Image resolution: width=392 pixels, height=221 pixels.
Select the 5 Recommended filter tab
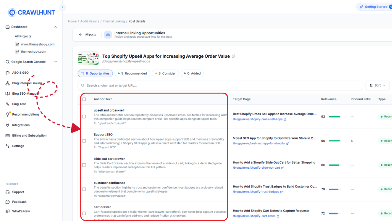click(x=132, y=73)
